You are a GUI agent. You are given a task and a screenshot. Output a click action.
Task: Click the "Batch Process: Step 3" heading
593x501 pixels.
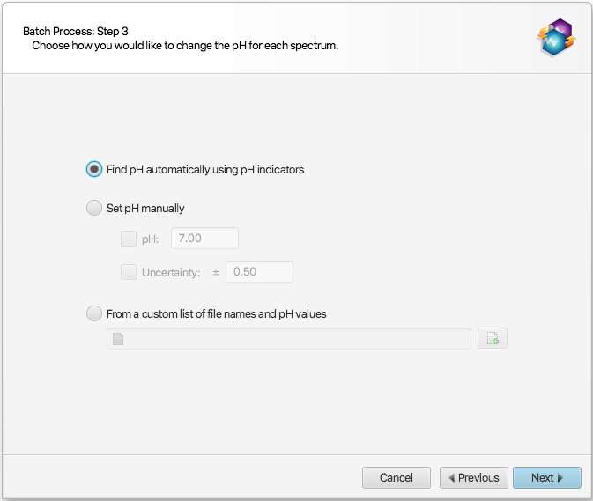click(76, 31)
